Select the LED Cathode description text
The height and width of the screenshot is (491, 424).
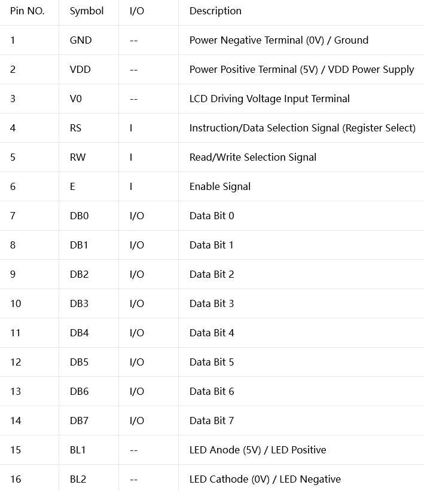coord(265,479)
